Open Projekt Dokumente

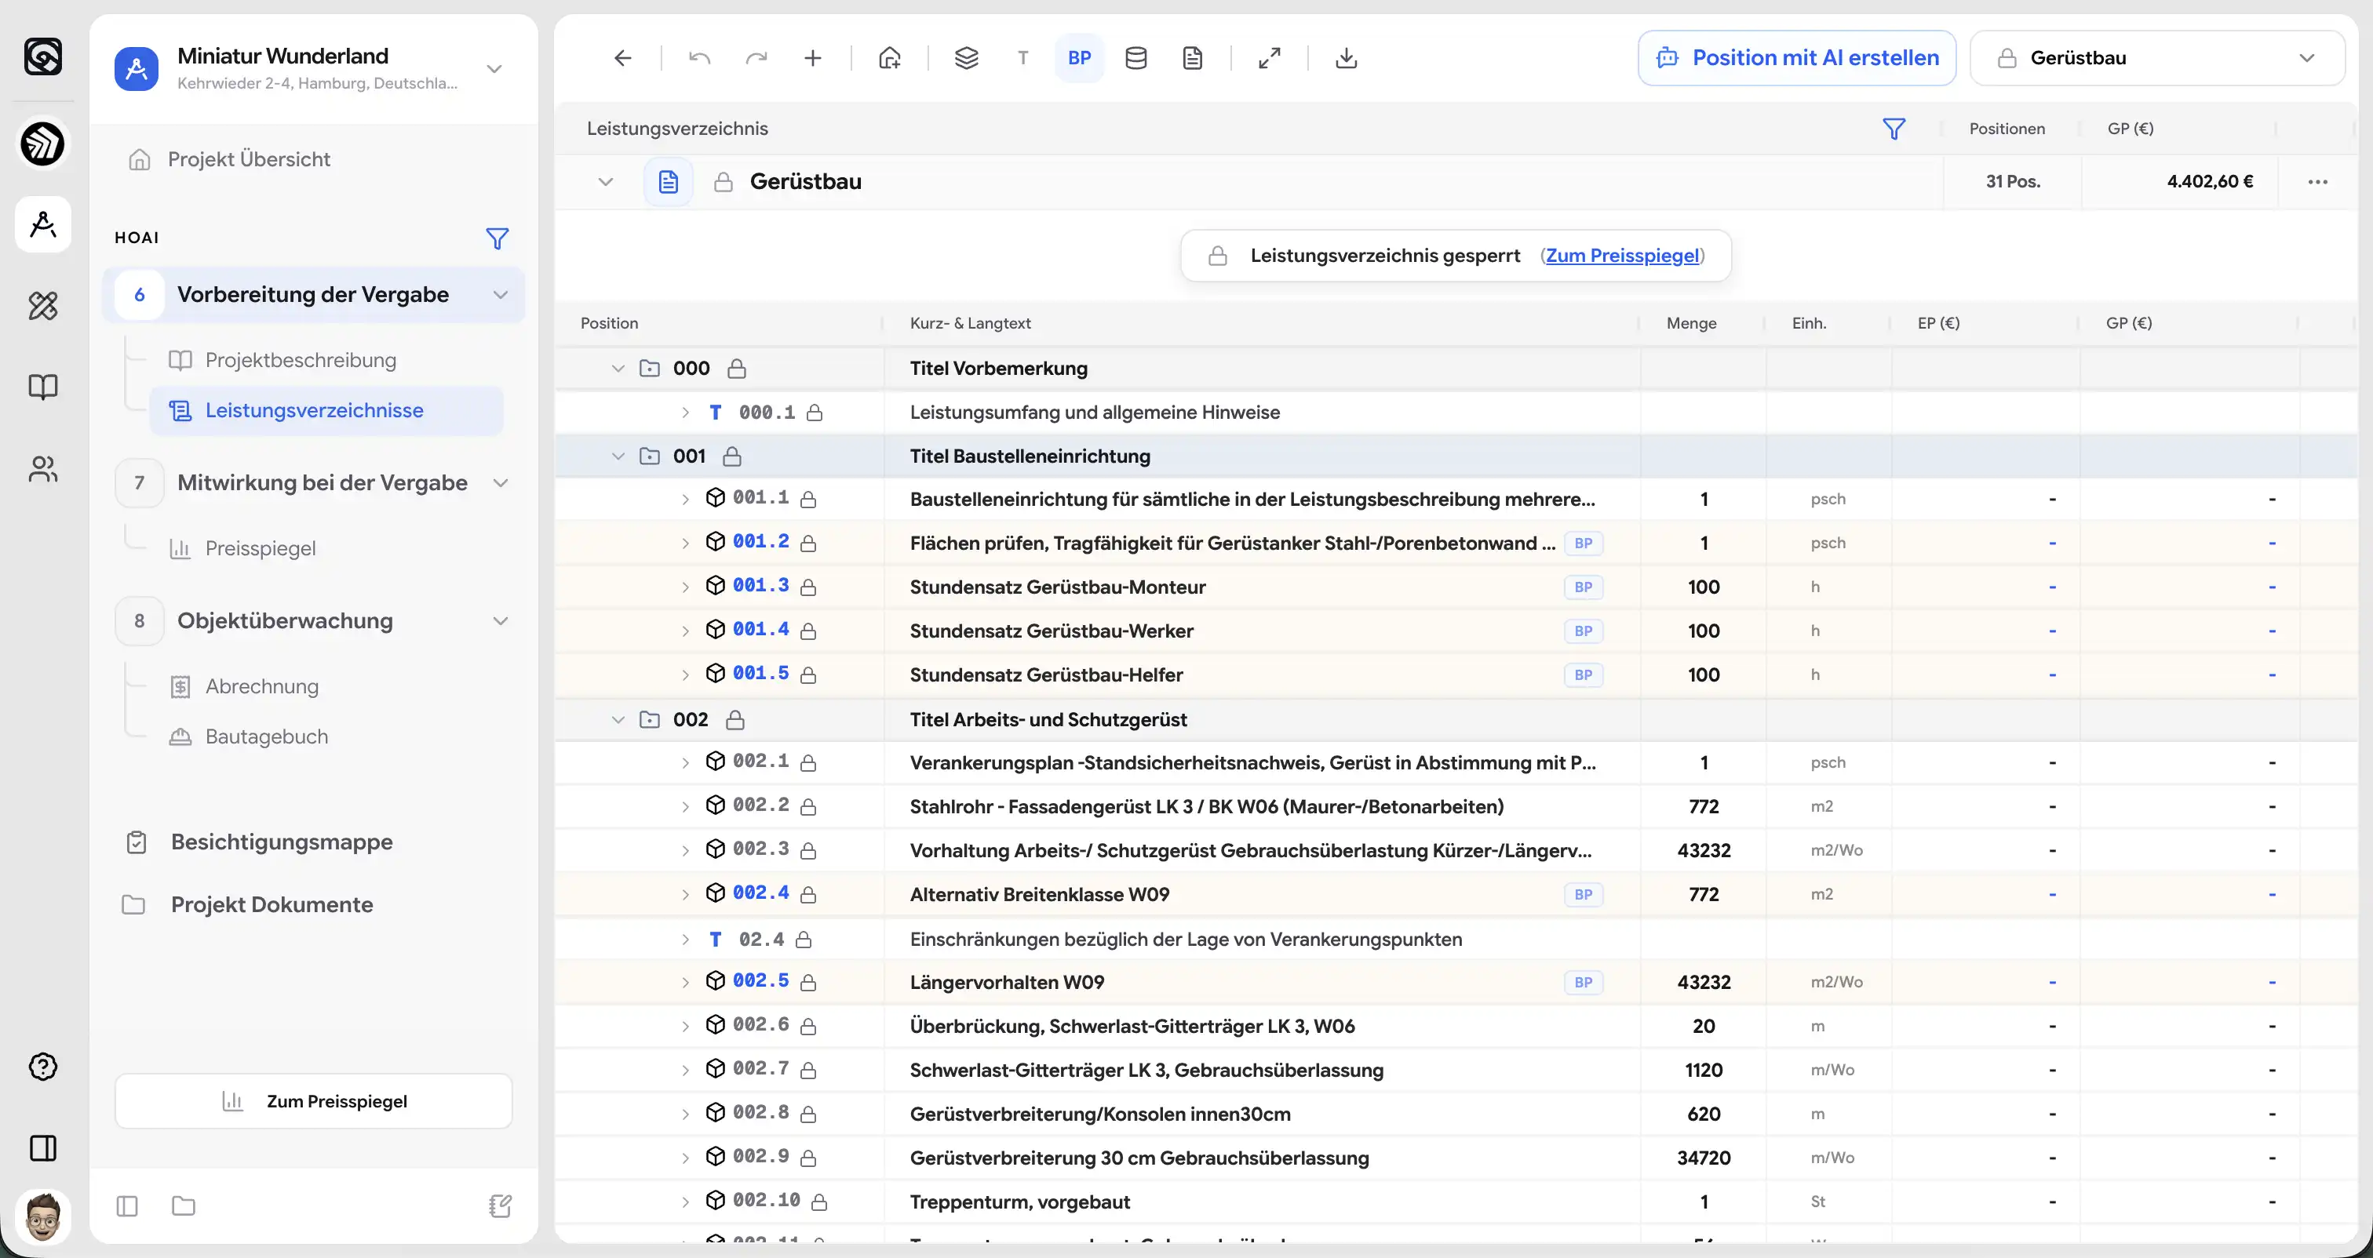272,904
